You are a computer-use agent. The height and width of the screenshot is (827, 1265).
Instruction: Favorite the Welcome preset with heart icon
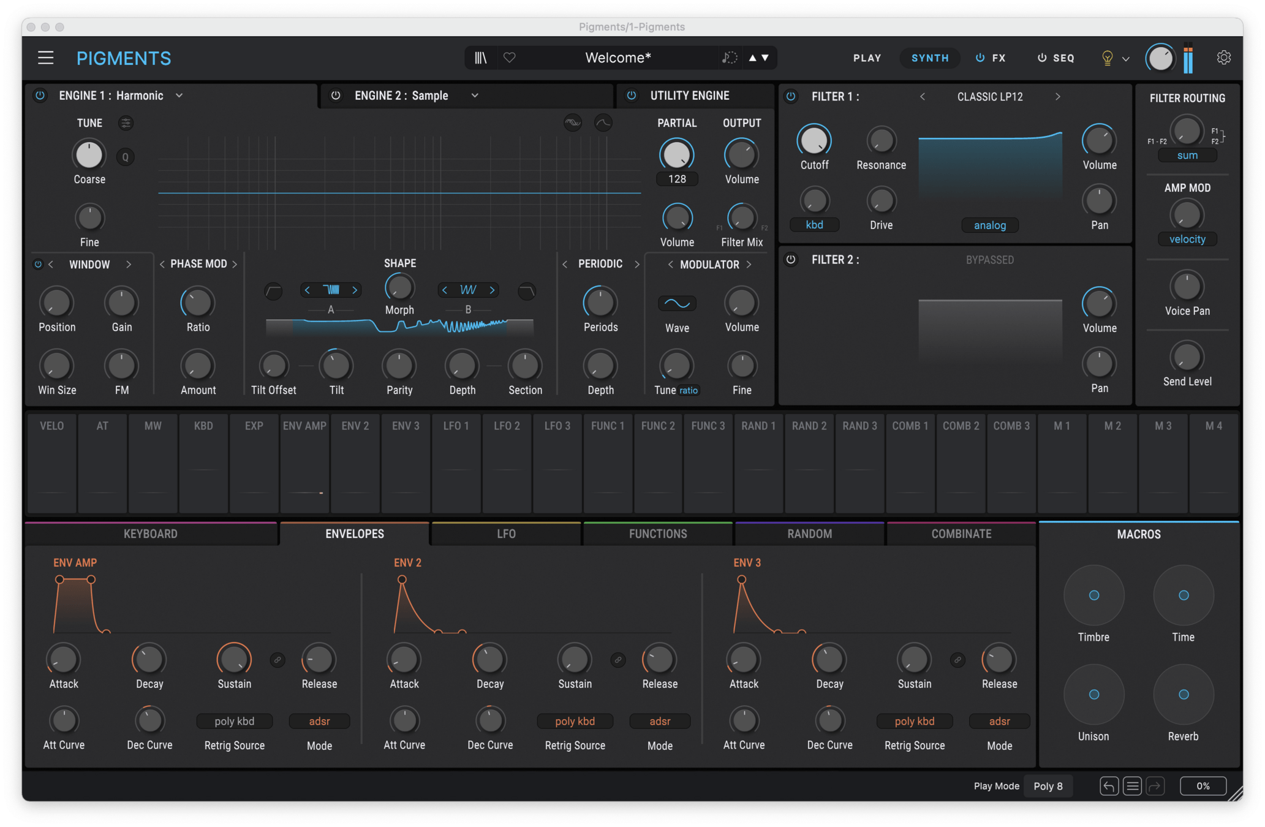click(x=510, y=58)
